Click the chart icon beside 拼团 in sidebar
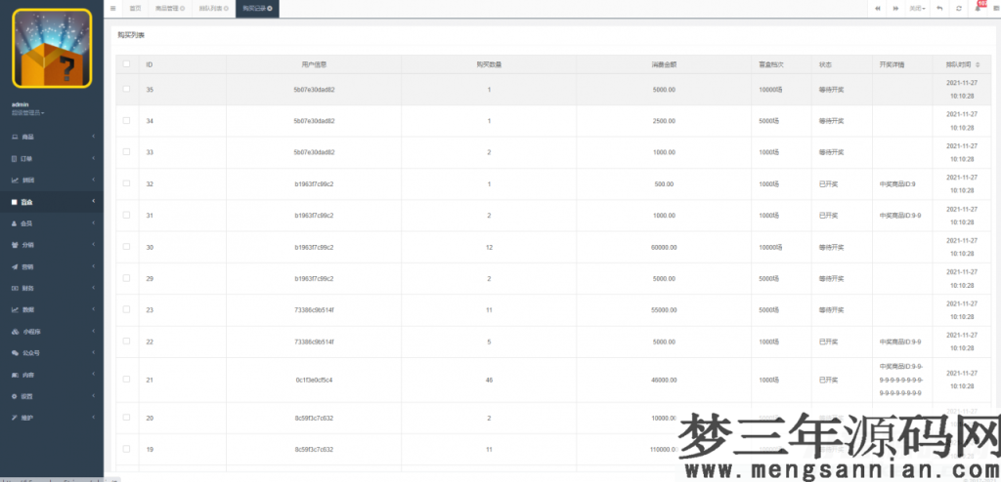Image resolution: width=1001 pixels, height=482 pixels. (x=15, y=181)
